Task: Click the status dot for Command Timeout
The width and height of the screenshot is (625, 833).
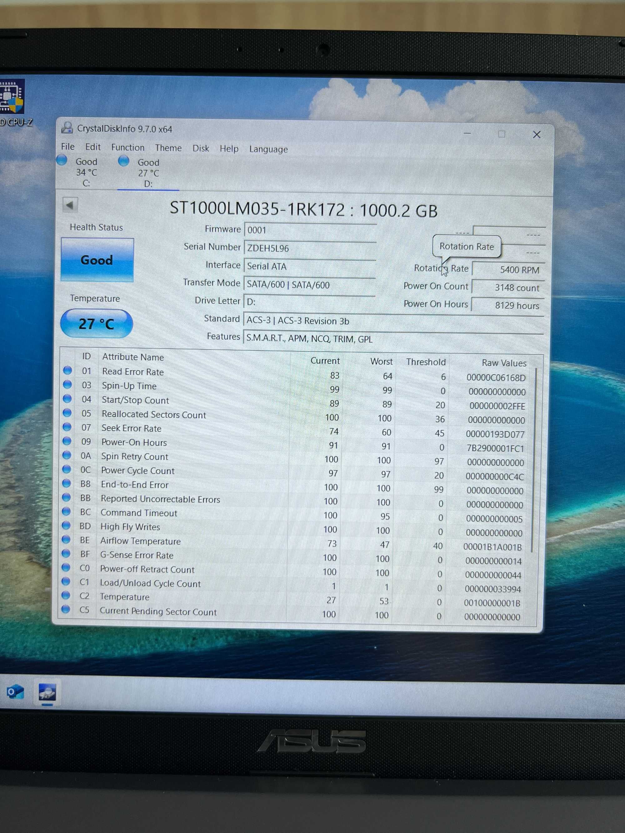Action: click(x=66, y=511)
